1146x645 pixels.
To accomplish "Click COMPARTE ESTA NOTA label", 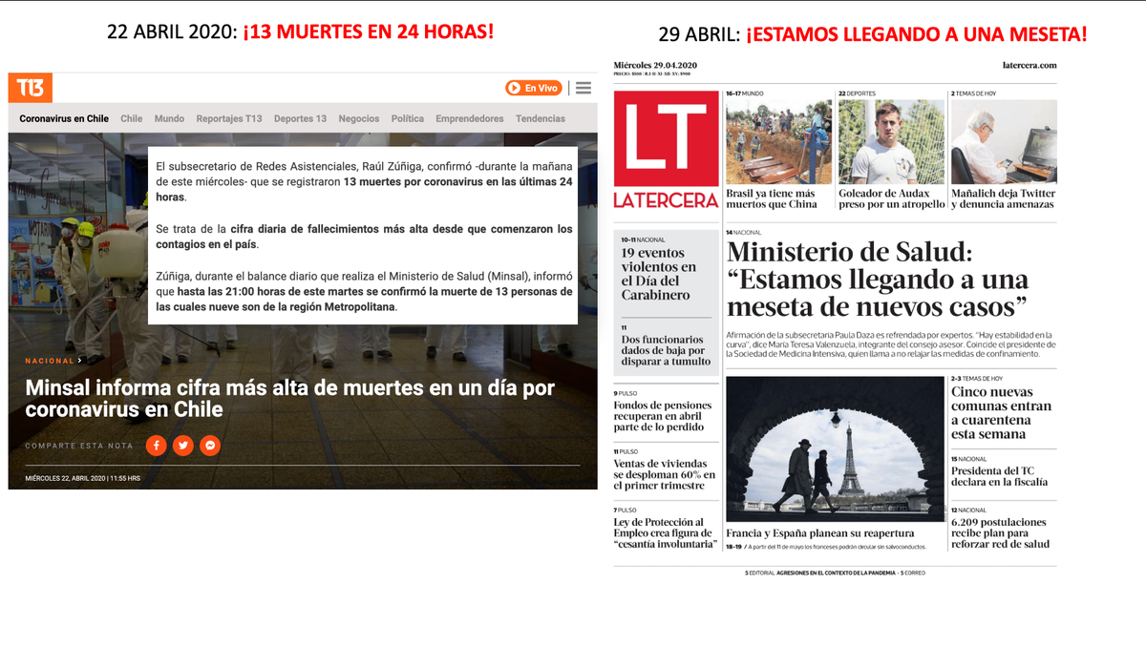I will click(x=79, y=446).
